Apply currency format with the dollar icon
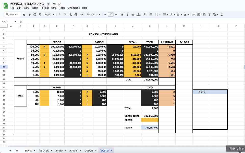 click(x=60, y=15)
